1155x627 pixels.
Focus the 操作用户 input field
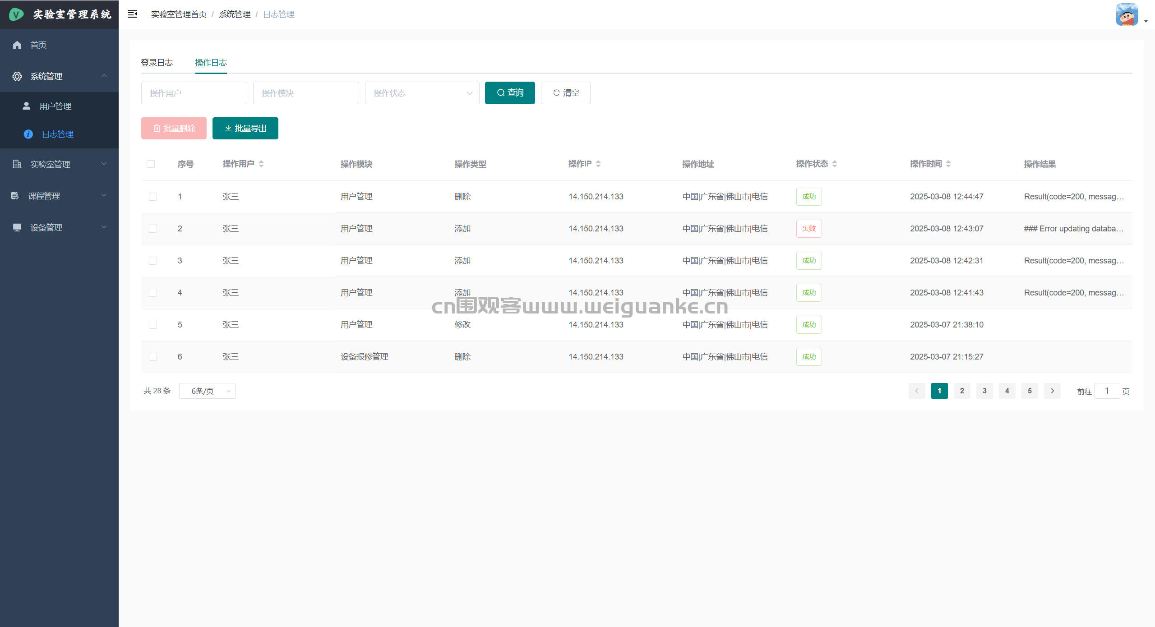194,93
